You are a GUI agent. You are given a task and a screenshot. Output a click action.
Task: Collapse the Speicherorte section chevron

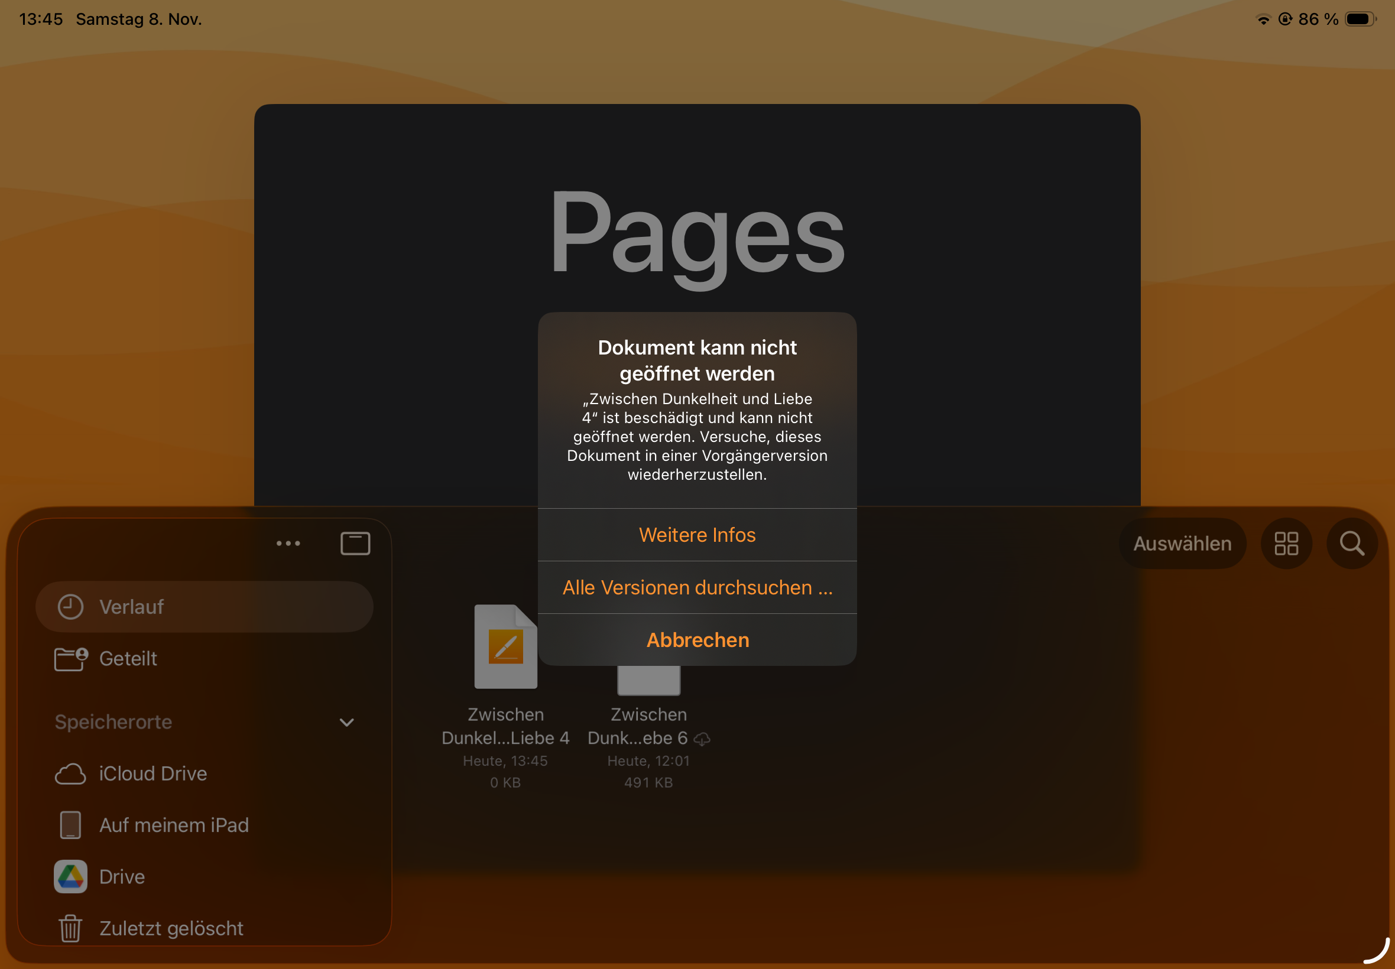click(x=346, y=722)
